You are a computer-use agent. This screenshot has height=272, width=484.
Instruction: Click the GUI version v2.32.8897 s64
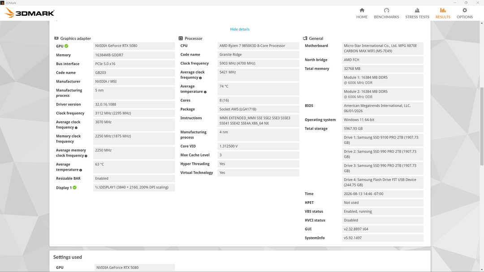pyautogui.click(x=383, y=229)
